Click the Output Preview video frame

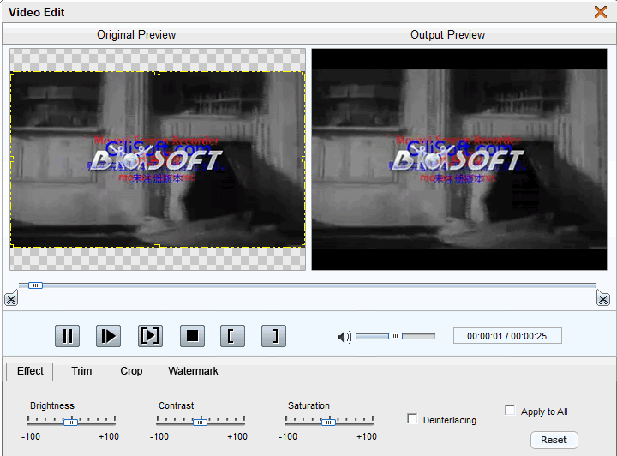click(459, 159)
